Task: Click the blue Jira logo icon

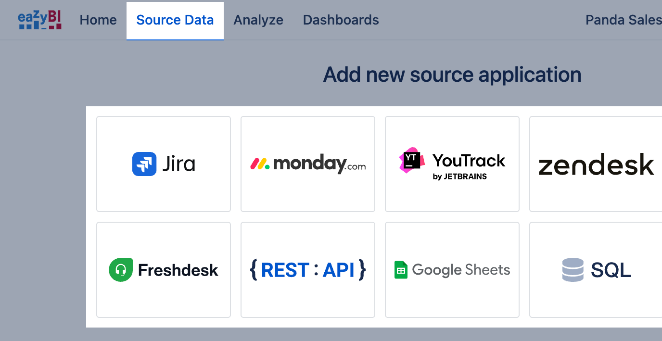Action: point(144,164)
